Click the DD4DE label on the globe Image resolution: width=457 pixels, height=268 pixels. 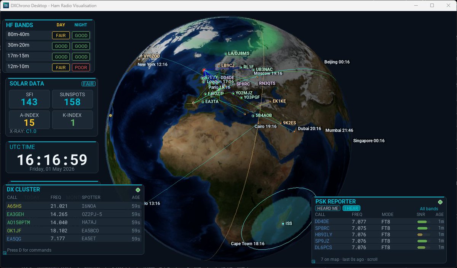click(227, 77)
